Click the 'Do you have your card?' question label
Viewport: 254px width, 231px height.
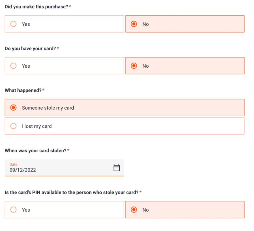coord(30,49)
